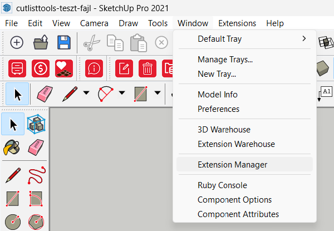Click the red dollar sign extension icon

click(41, 68)
